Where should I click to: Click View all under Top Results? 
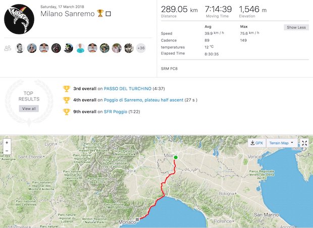(x=29, y=109)
